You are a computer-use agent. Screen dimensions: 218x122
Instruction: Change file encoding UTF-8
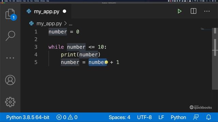click(144, 117)
